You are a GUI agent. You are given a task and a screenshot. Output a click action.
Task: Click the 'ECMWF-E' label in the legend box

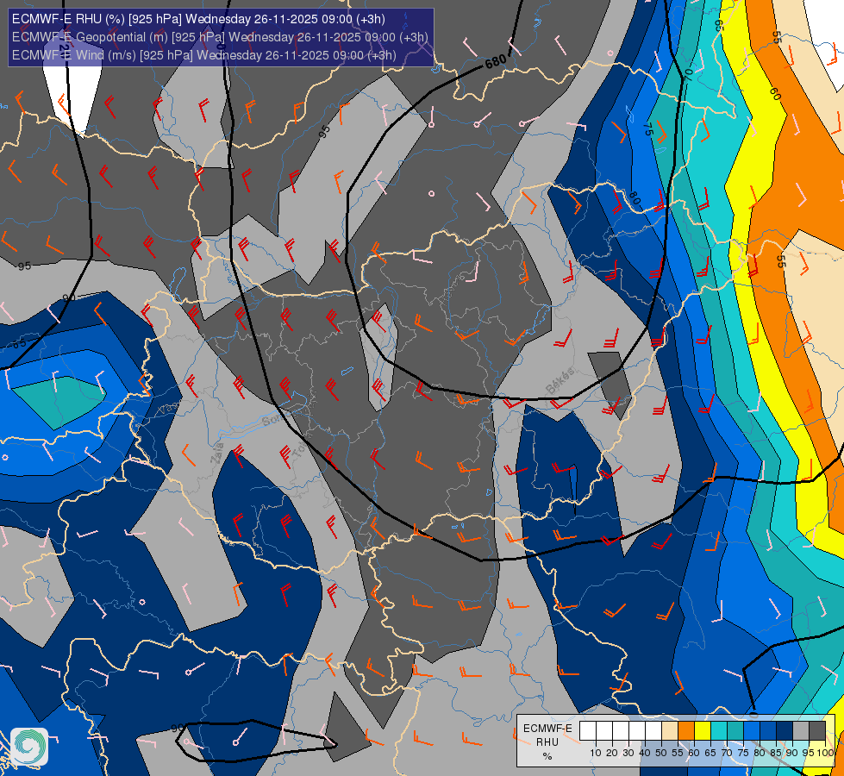click(547, 728)
